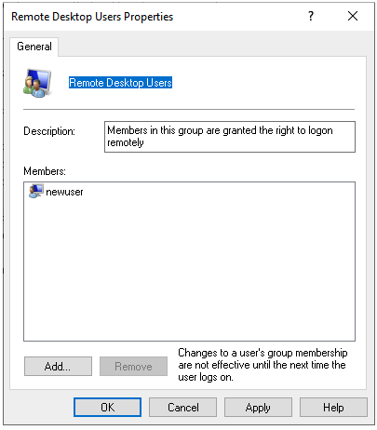This screenshot has height=430, width=377.
Task: Click inside the Description text box
Action: [x=230, y=137]
